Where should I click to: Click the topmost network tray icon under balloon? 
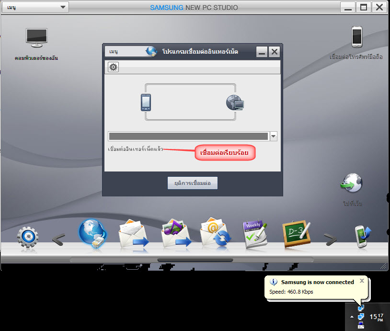click(361, 308)
